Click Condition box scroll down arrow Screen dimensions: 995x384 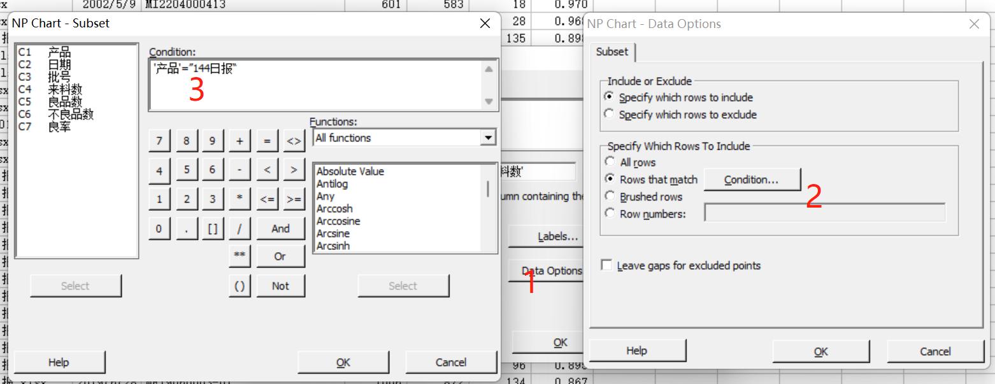pyautogui.click(x=489, y=101)
